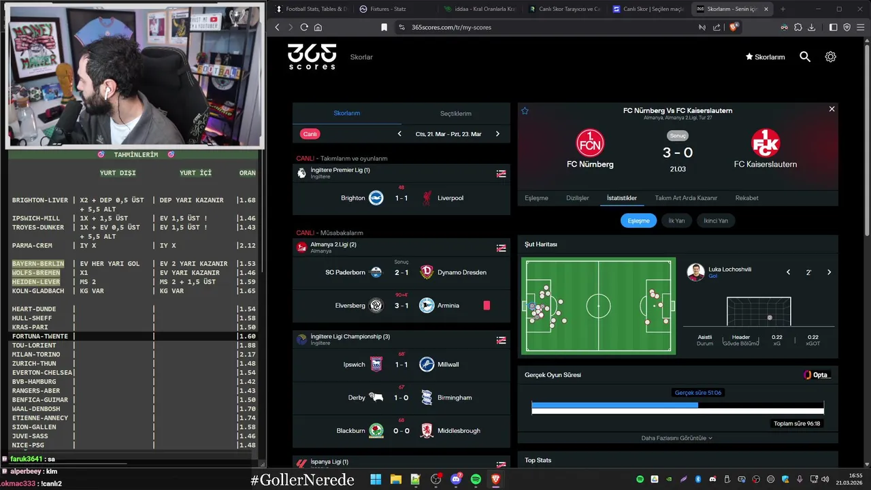Toggle odds icon for İngiltere Premier Lig
The height and width of the screenshot is (490, 871).
pos(501,174)
